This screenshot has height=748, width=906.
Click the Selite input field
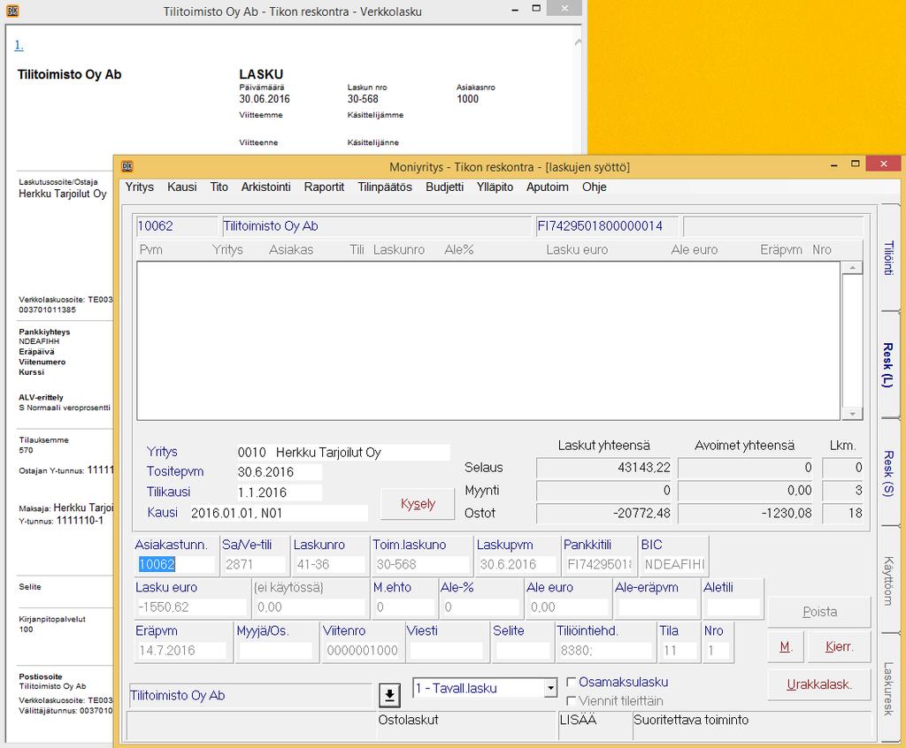[522, 651]
